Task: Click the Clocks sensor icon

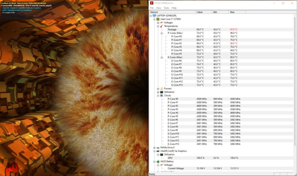Action: tap(162, 95)
